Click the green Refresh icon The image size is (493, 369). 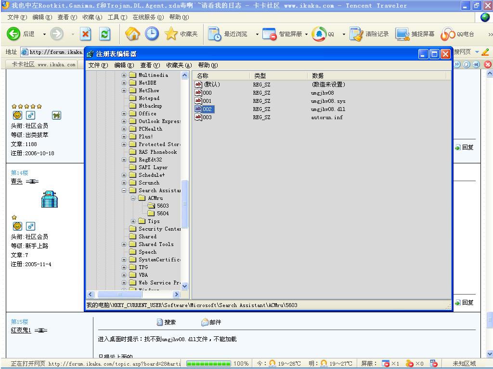104,34
